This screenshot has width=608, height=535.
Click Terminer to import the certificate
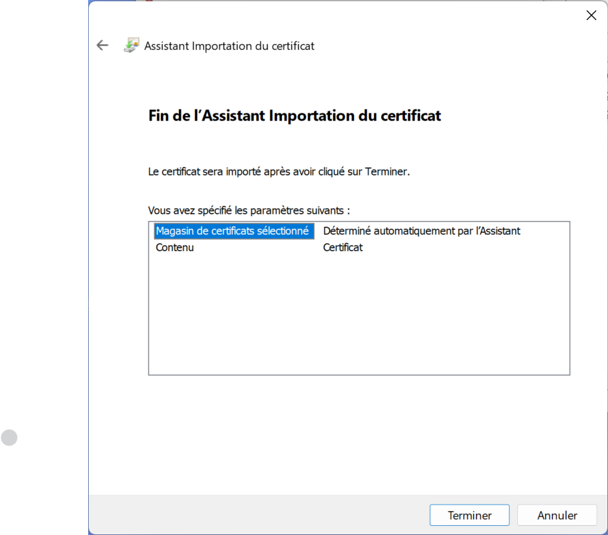pyautogui.click(x=469, y=516)
